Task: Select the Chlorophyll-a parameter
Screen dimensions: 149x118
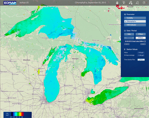Action: (x=135, y=22)
